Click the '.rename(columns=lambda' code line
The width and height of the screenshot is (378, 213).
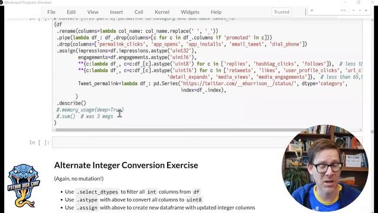point(138,31)
